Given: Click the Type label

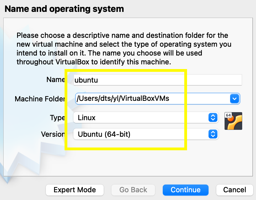Looking at the screenshot, I should point(57,117).
